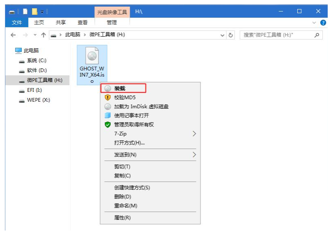Switch to the 管理 ribbon tab
Viewport: 331px width, 233px height.
pos(112,23)
